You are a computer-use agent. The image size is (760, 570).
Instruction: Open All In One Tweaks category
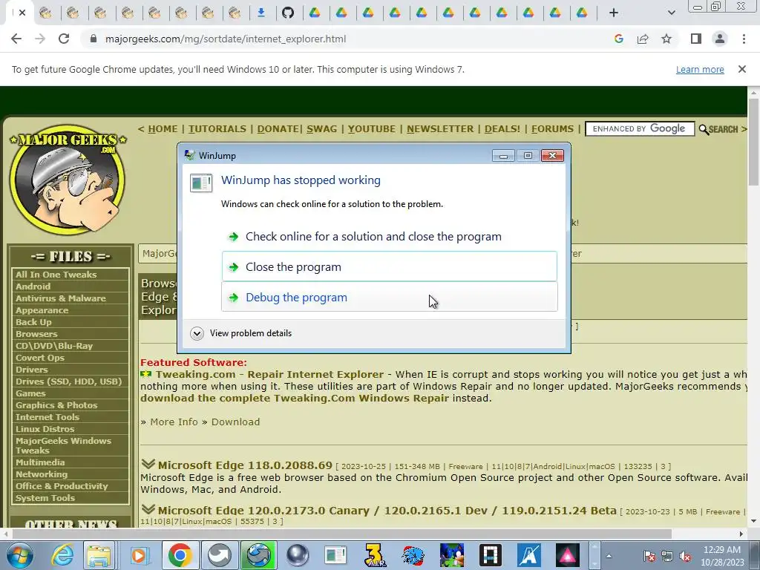click(x=56, y=275)
